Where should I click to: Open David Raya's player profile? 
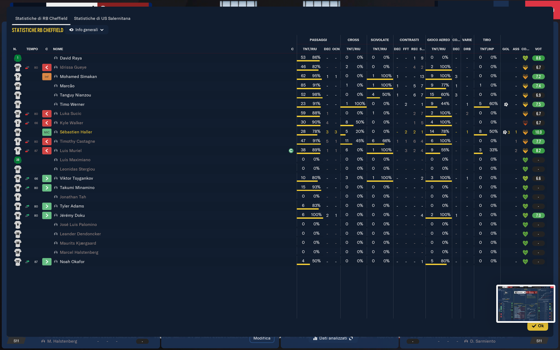click(x=71, y=58)
